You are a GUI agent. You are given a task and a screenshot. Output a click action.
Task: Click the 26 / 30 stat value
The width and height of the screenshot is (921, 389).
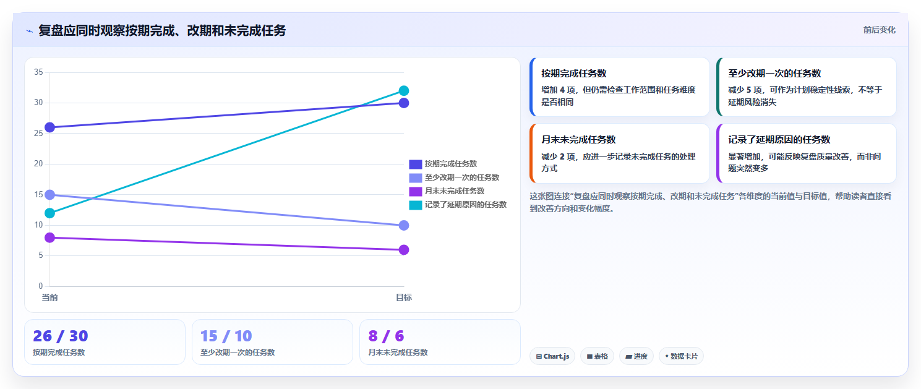[61, 336]
